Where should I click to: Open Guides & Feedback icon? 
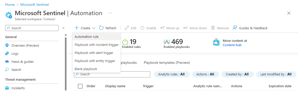tap(235, 28)
